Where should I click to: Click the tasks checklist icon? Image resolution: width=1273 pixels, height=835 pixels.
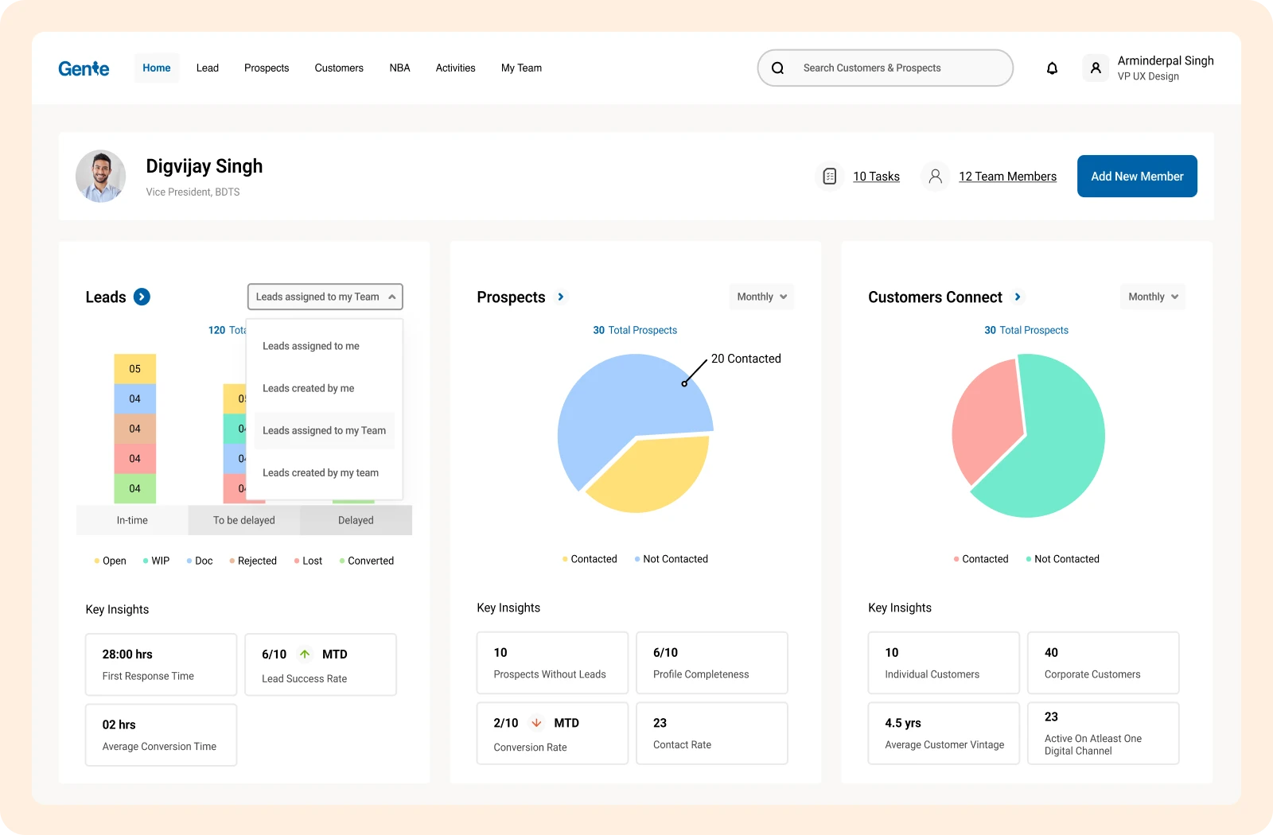(829, 177)
